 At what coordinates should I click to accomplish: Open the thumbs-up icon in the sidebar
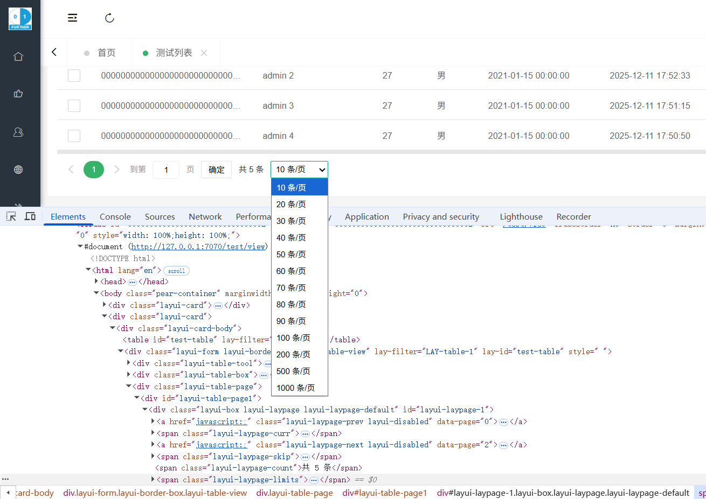point(18,94)
